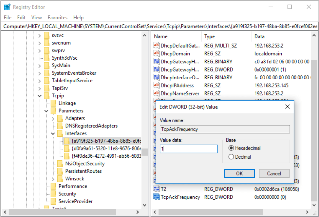This screenshot has width=319, height=217.
Task: Click the Value name field showing TcpAckFrequency
Action: click(x=225, y=129)
